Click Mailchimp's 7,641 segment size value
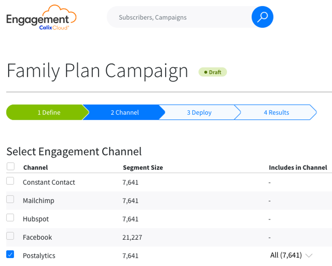Image resolution: width=332 pixels, height=266 pixels. (130, 201)
